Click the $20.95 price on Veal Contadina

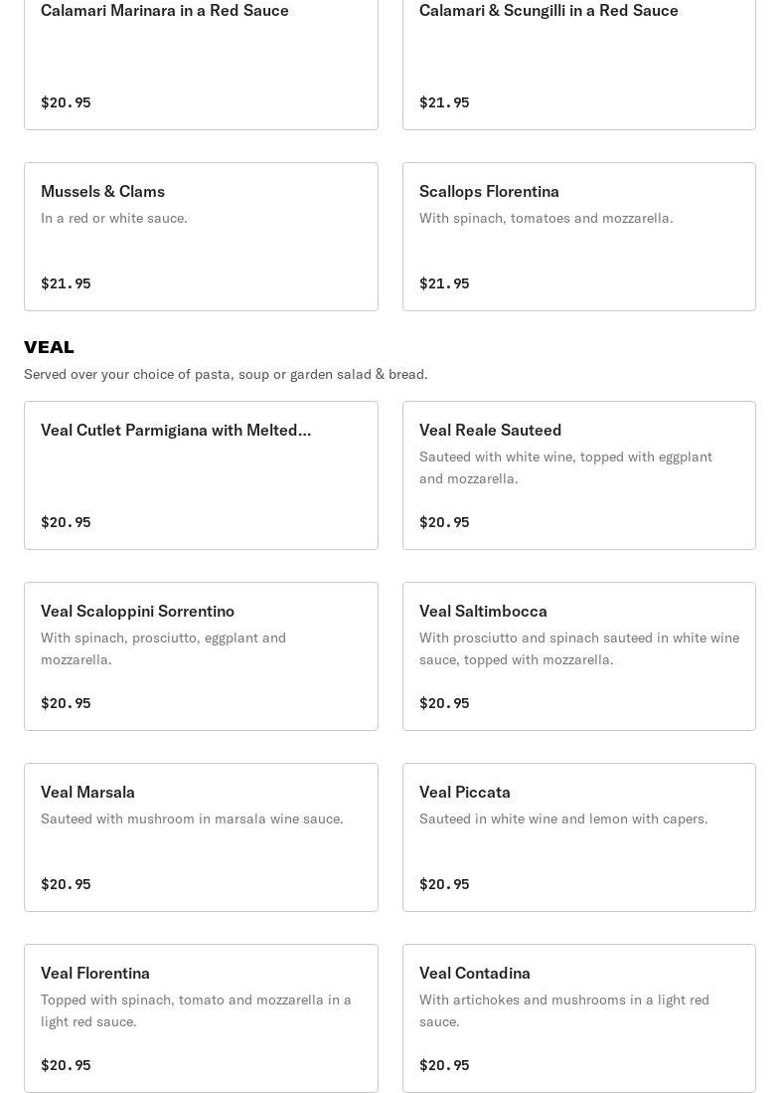tap(444, 1066)
